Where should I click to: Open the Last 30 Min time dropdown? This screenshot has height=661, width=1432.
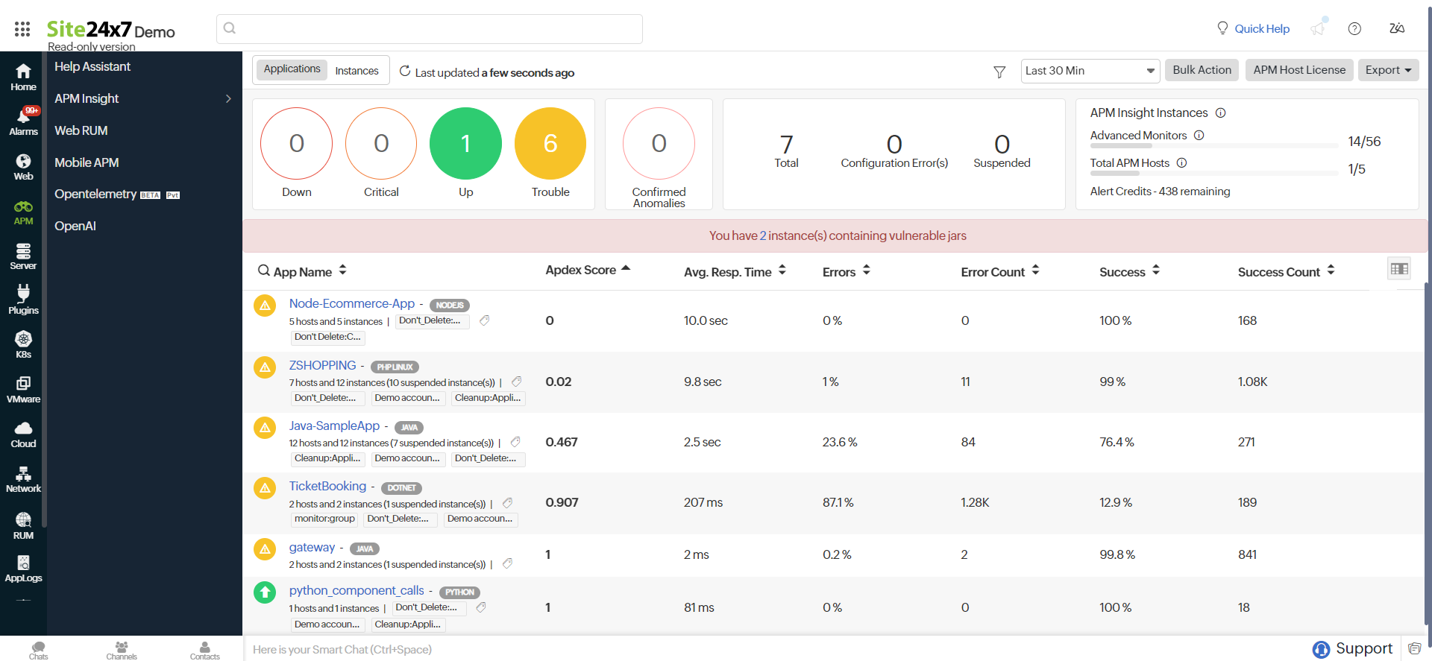point(1089,71)
